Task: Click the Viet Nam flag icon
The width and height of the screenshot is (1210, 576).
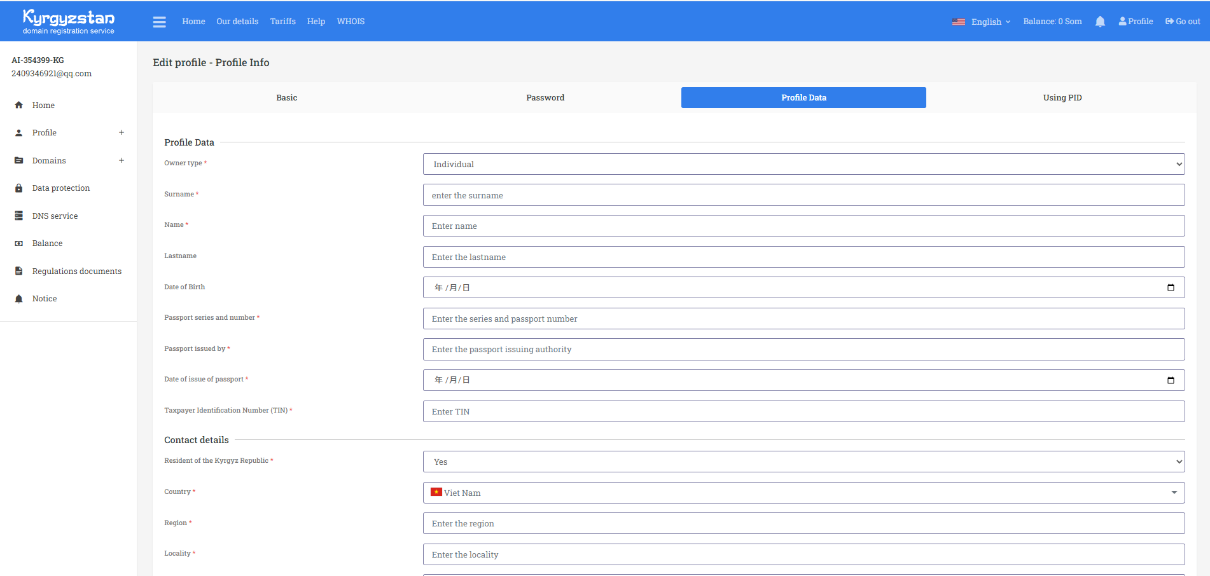Action: pyautogui.click(x=436, y=492)
